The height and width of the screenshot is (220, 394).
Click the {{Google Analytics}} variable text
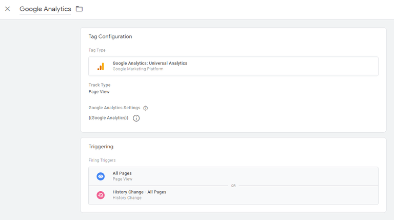(x=108, y=118)
